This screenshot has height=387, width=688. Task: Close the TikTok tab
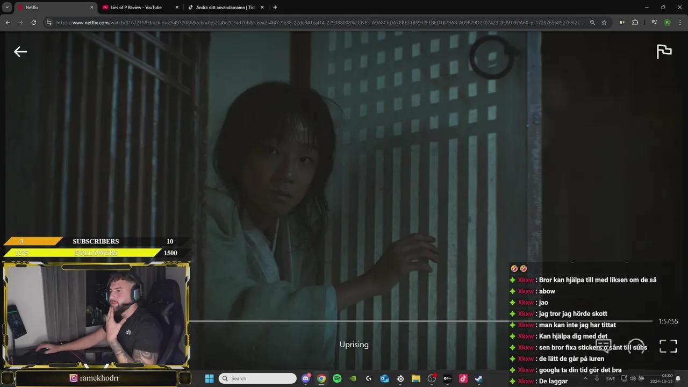pyautogui.click(x=262, y=8)
